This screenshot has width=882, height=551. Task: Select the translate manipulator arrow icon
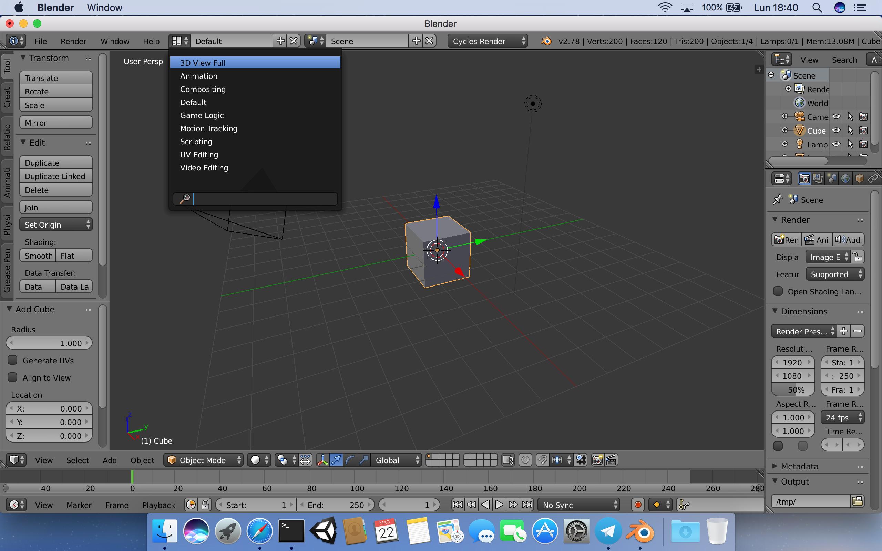point(336,460)
